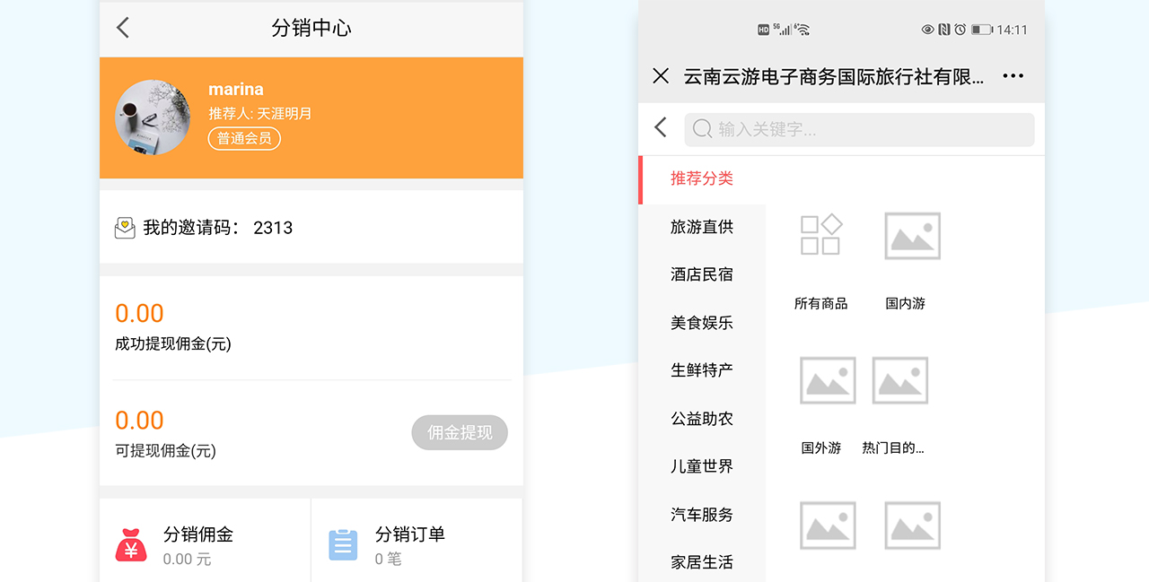Open the 所有商品 grid icon

click(x=820, y=235)
